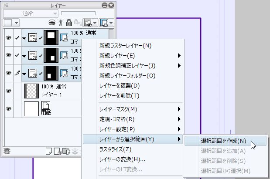270x179 pixels.
Task: Create new raster layer icon at bottom
Action: [x=49, y=151]
